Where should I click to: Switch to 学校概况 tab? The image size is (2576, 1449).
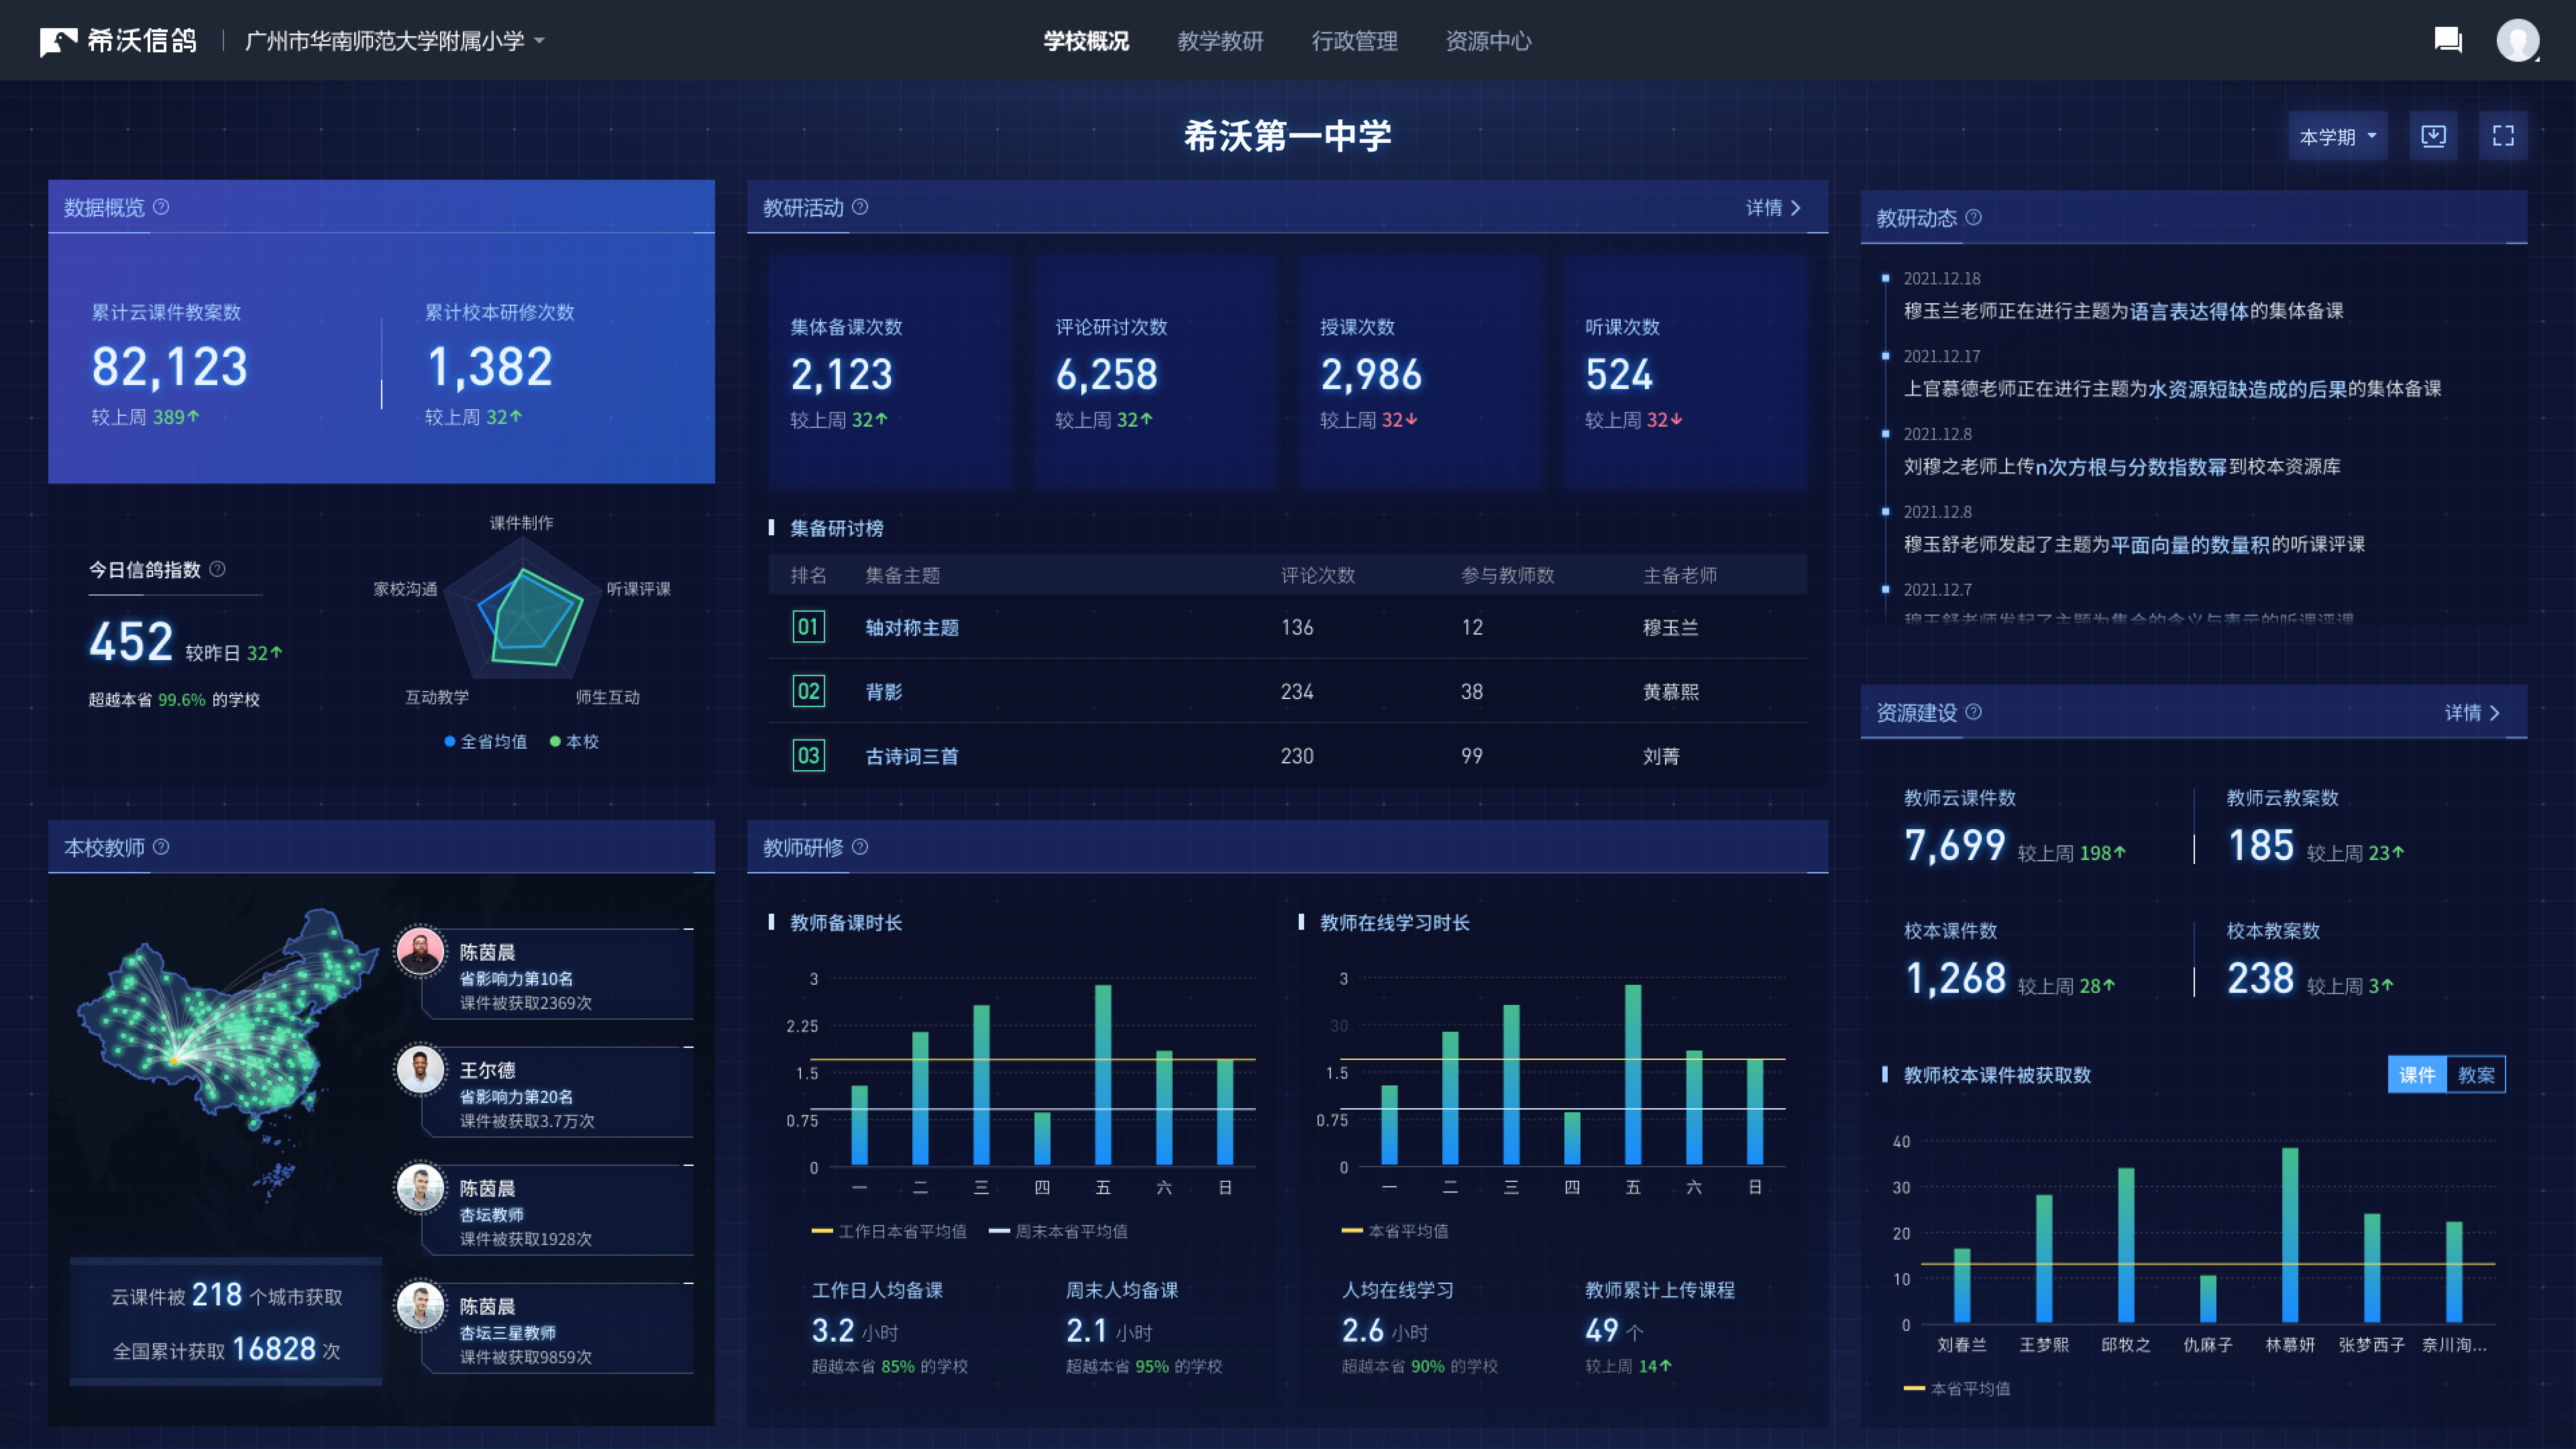[1086, 41]
